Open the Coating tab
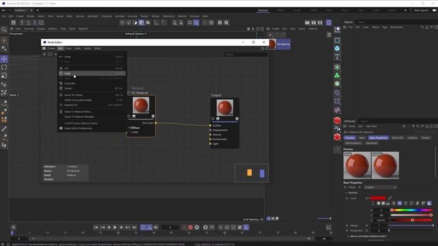The width and height of the screenshot is (438, 246). pos(412,138)
